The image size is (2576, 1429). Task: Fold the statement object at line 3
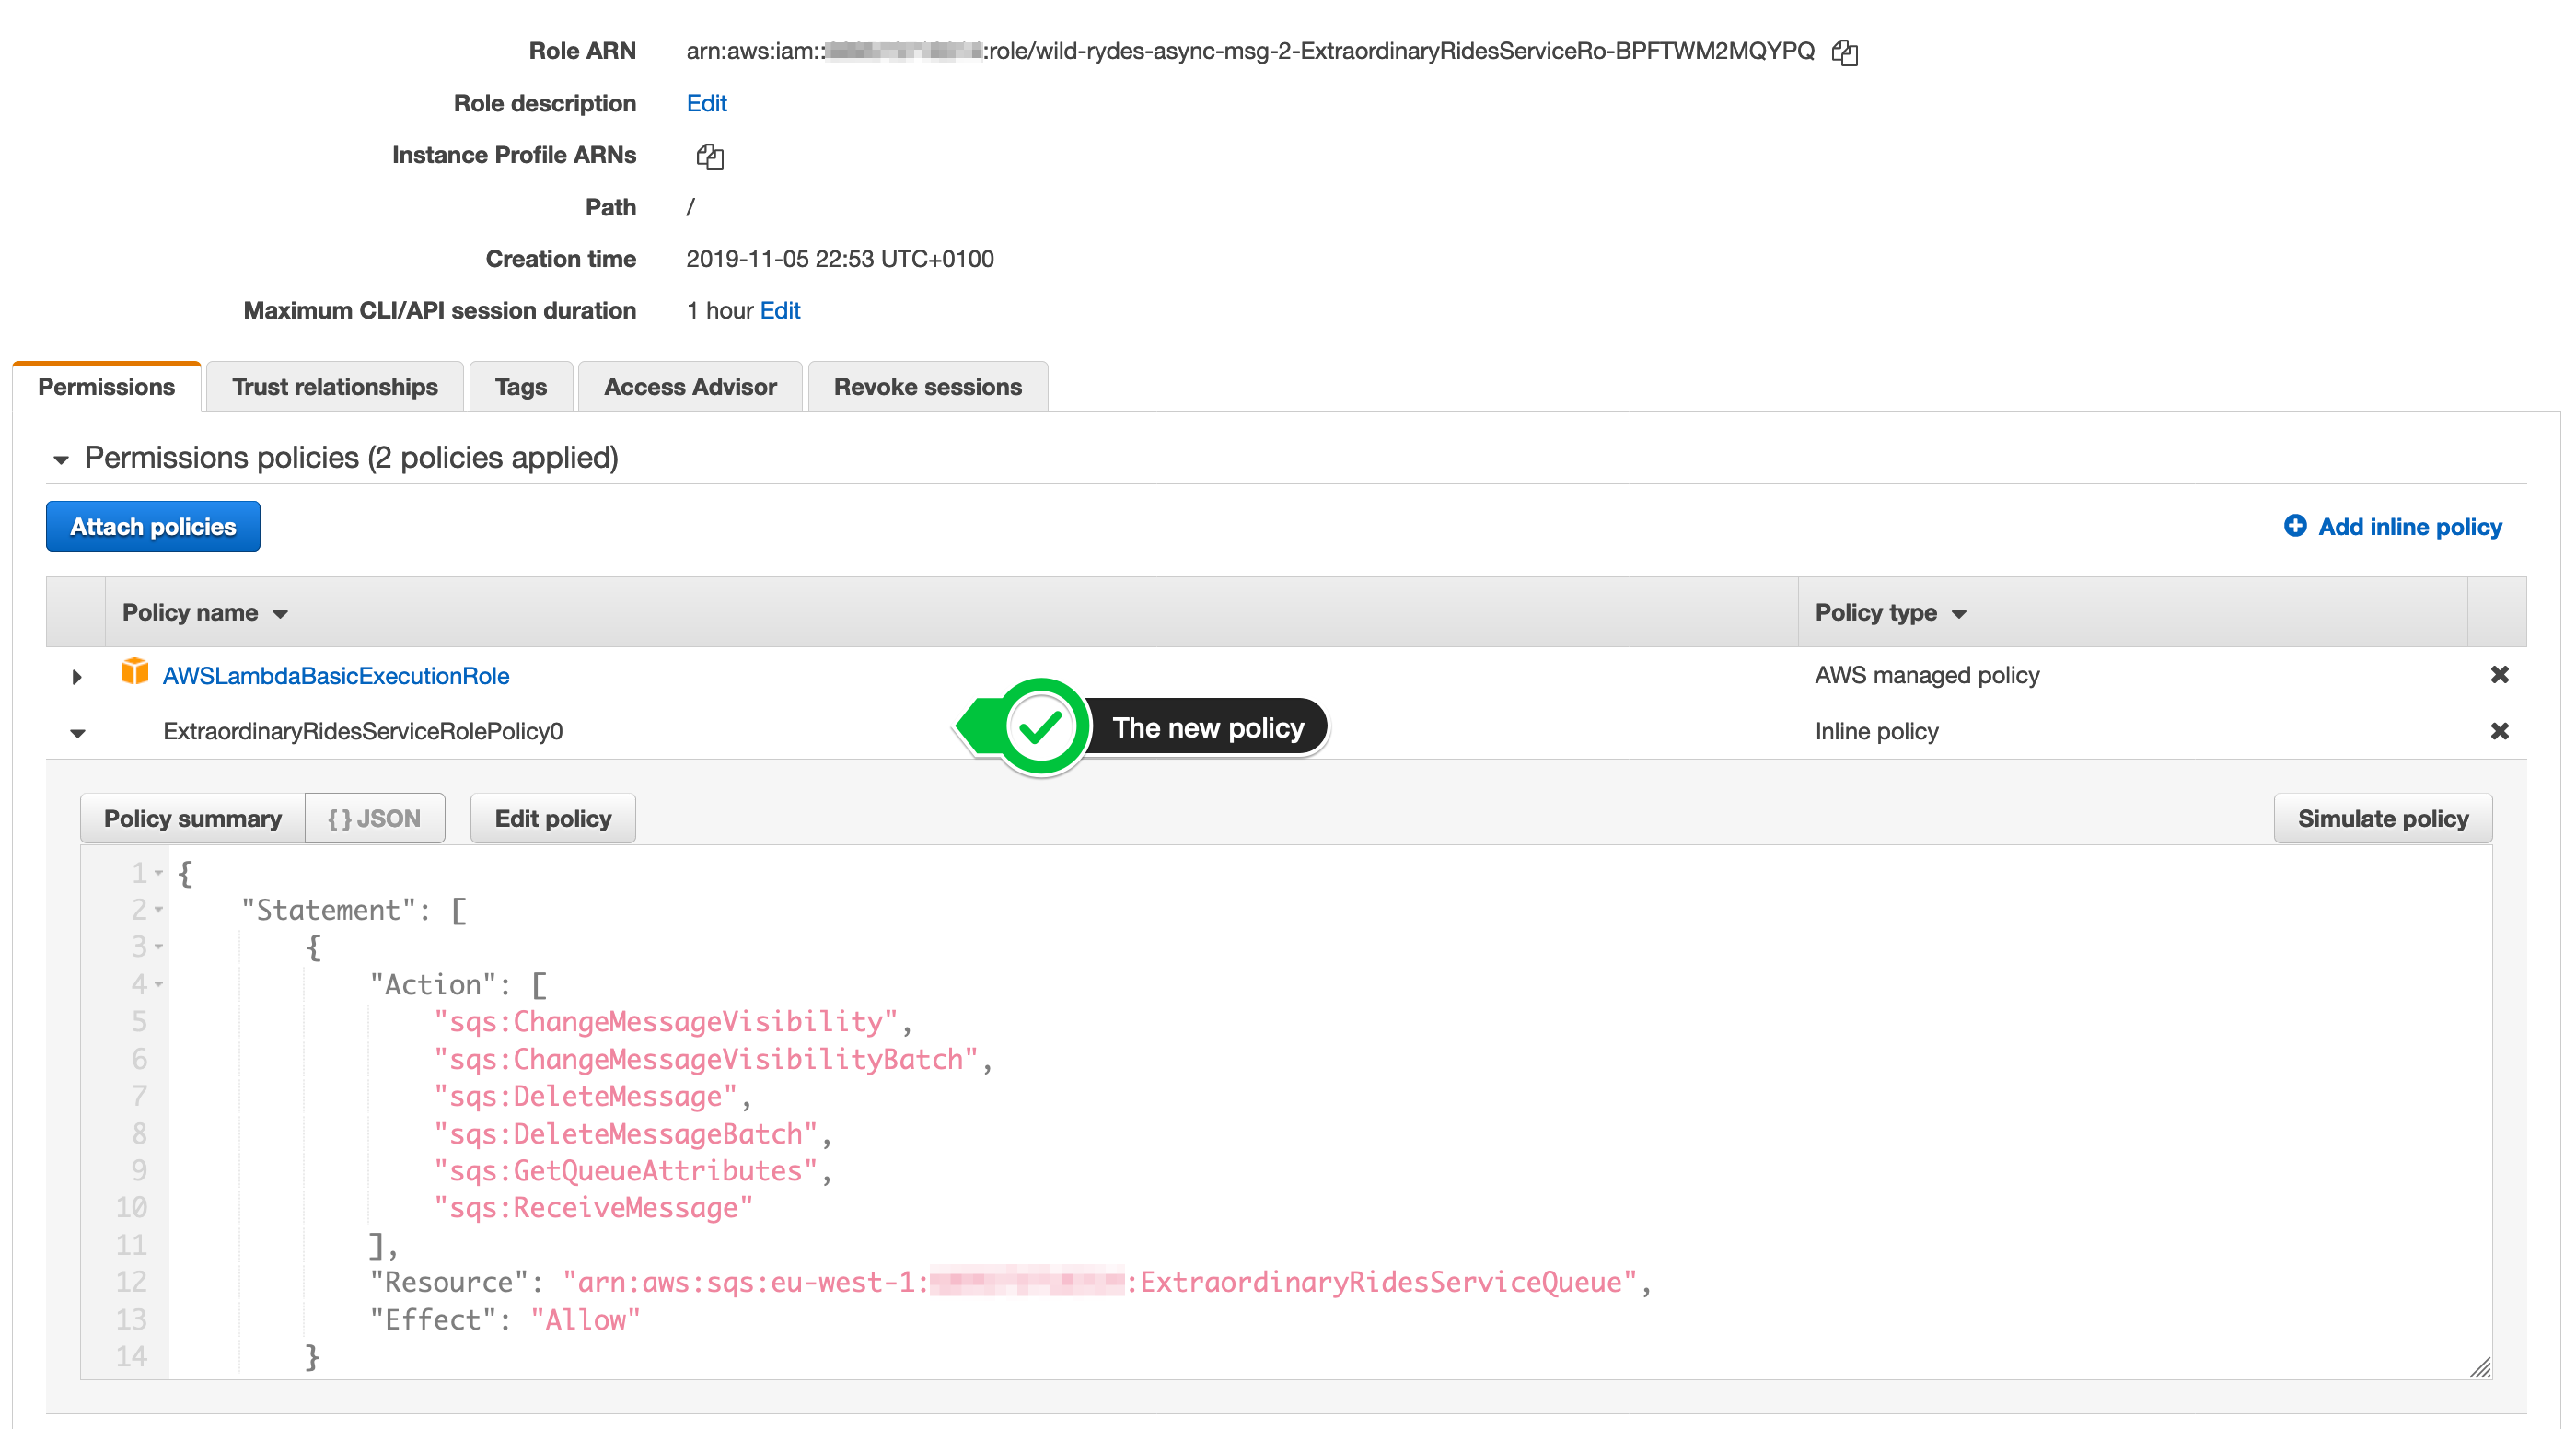pos(158,947)
